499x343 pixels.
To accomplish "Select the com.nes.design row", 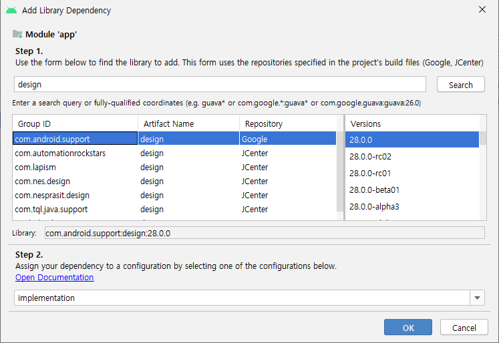I will click(174, 181).
